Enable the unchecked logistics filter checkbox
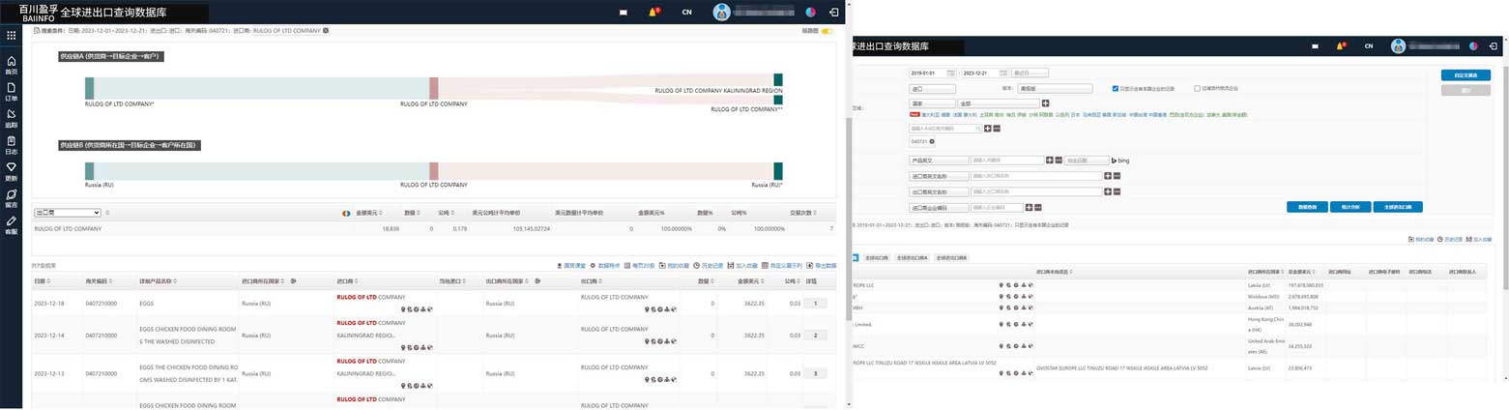The image size is (1509, 410). pos(1197,88)
